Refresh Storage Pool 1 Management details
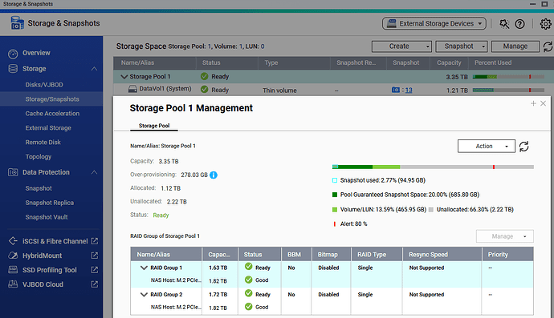The width and height of the screenshot is (554, 318). pos(524,147)
